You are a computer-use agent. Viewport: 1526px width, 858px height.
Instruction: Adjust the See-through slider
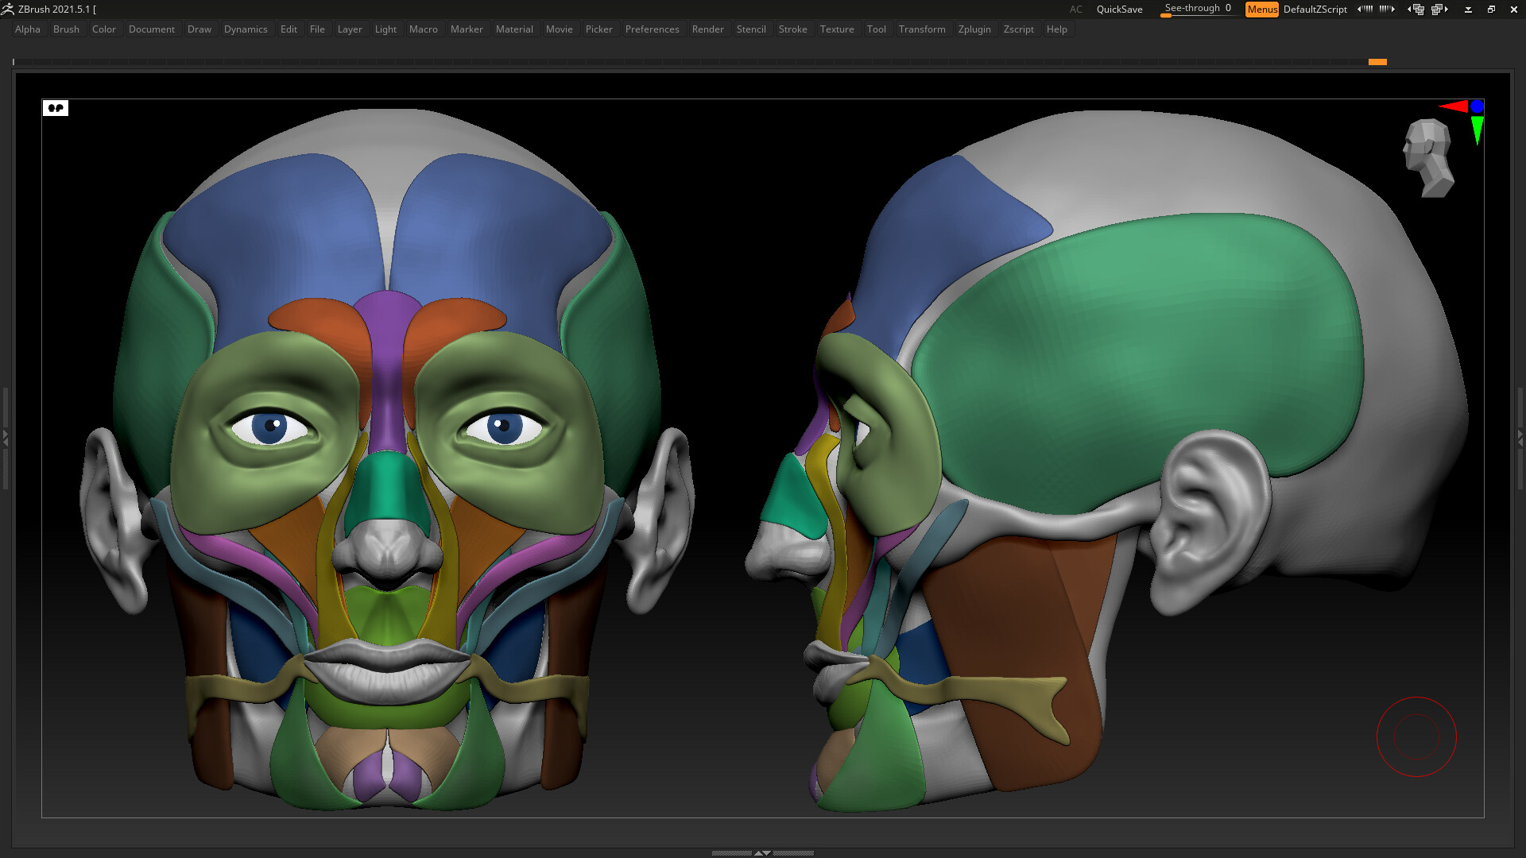tap(1197, 9)
